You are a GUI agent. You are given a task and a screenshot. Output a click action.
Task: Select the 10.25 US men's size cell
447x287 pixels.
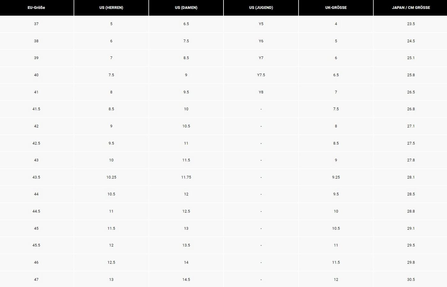[111, 177]
